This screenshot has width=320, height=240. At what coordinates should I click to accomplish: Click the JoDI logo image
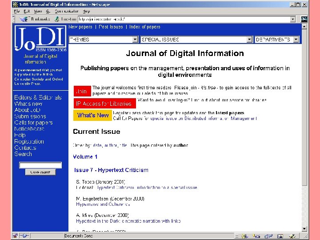(40, 38)
